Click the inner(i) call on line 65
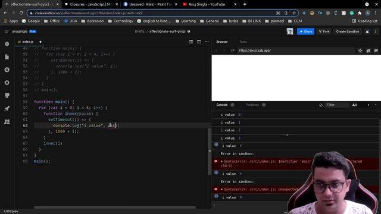Image resolution: width=381 pixels, height=214 pixels. (x=53, y=143)
